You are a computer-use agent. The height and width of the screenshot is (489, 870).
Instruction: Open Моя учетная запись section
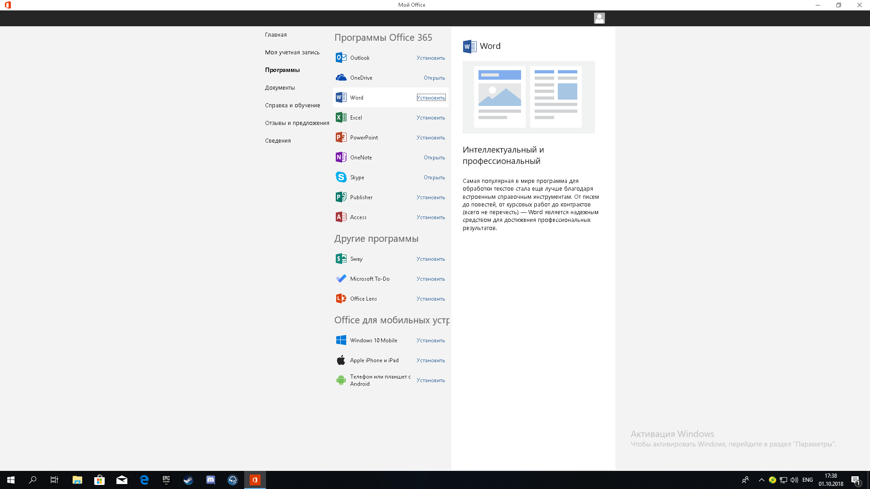[x=292, y=53]
